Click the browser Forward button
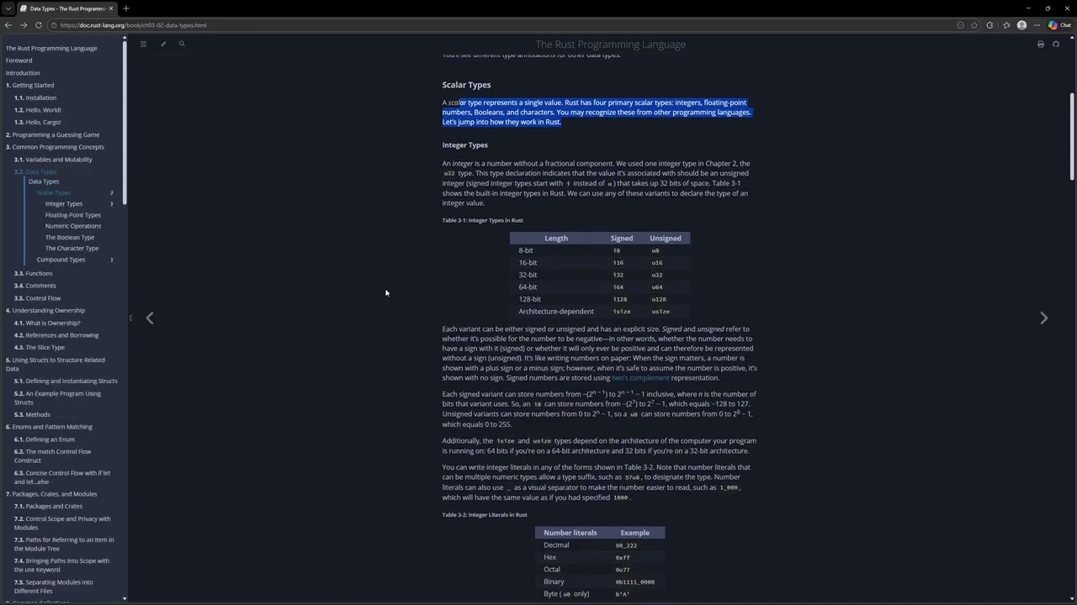 coord(24,25)
